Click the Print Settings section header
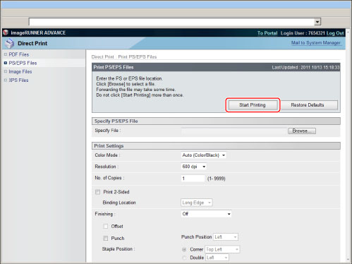Image resolution: width=352 pixels, height=264 pixels. pos(216,146)
